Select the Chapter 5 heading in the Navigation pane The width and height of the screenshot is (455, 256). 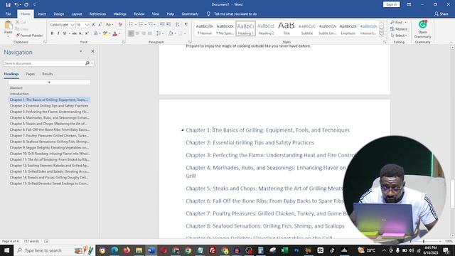click(x=49, y=124)
